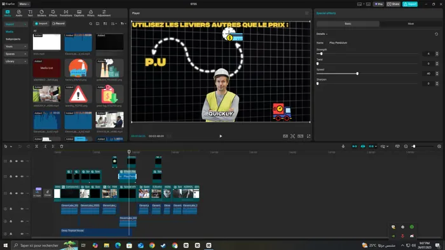The image size is (445, 250).
Task: Open the Adjustment panel icon
Action: tap(104, 13)
